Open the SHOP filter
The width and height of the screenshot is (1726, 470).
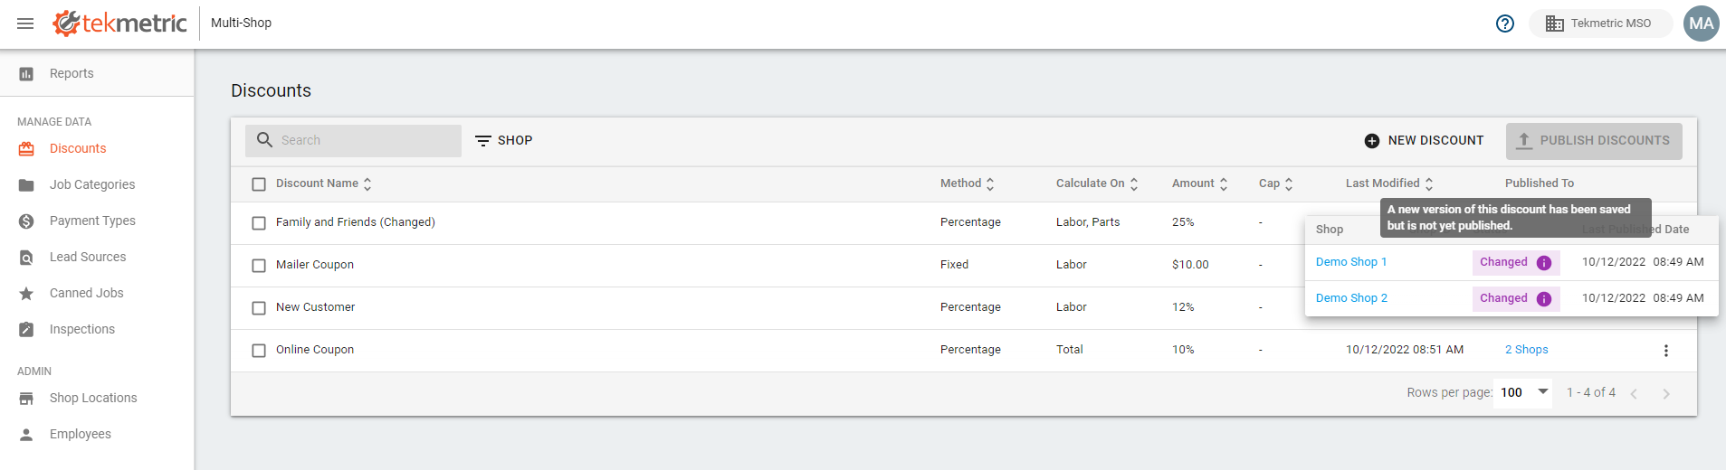(504, 140)
